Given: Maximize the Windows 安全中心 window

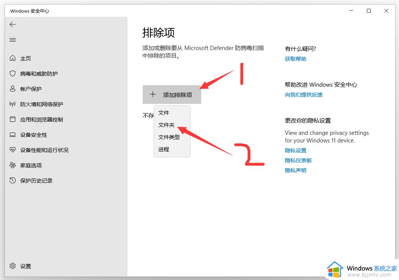Looking at the screenshot, I should 368,11.
